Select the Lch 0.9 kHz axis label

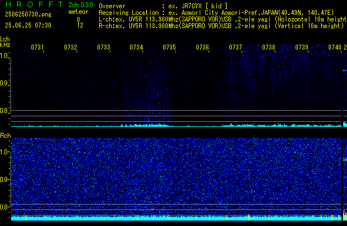pyautogui.click(x=4, y=83)
